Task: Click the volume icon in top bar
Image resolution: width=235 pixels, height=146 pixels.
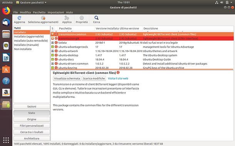Action: [x=222, y=2]
